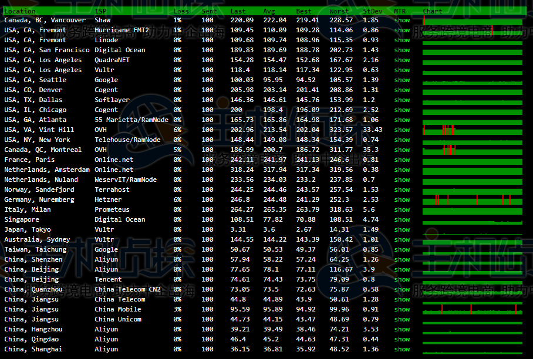Click show for San Francisco Digital Ocean
Image resolution: width=533 pixels, height=359 pixels.
point(402,50)
